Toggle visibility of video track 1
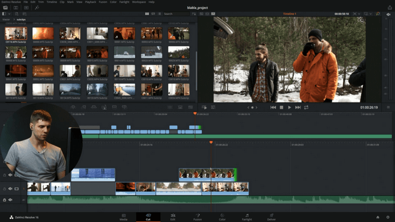Image resolution: width=395 pixels, height=222 pixels. coord(17,189)
